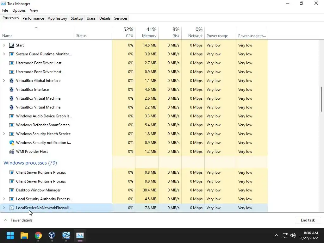Image resolution: width=324 pixels, height=243 pixels.
Task: Expand the LocalServiceNoNetworkFirewall row
Action: tap(4, 208)
